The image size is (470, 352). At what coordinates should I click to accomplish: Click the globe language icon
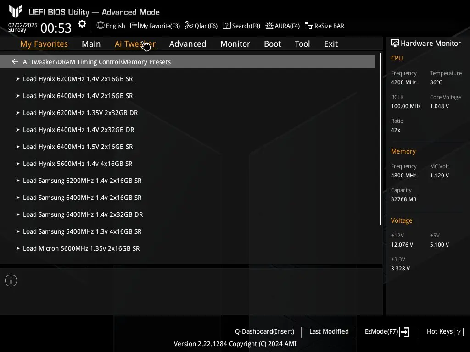click(101, 26)
